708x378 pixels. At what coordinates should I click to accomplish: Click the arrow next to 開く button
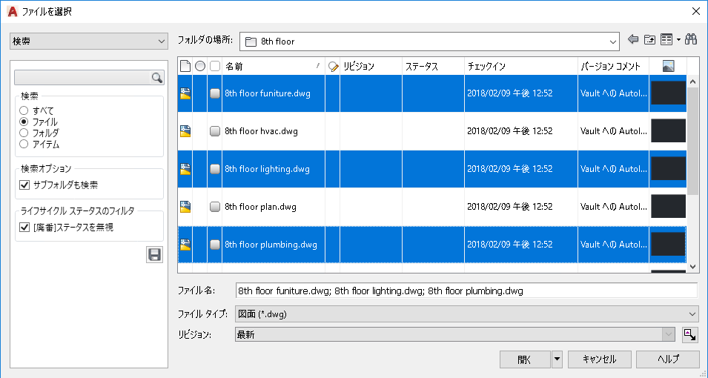click(x=557, y=359)
